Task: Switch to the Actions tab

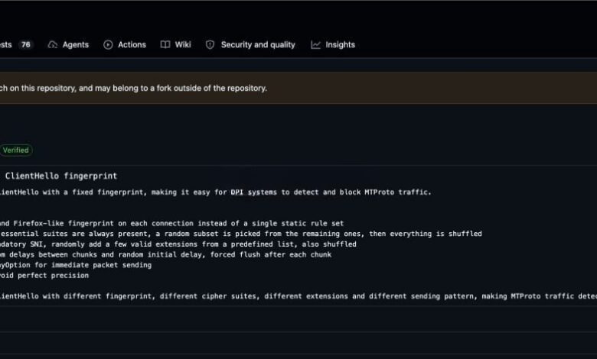Action: (x=125, y=45)
